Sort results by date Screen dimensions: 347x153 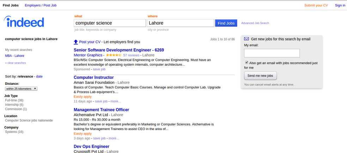[39, 76]
